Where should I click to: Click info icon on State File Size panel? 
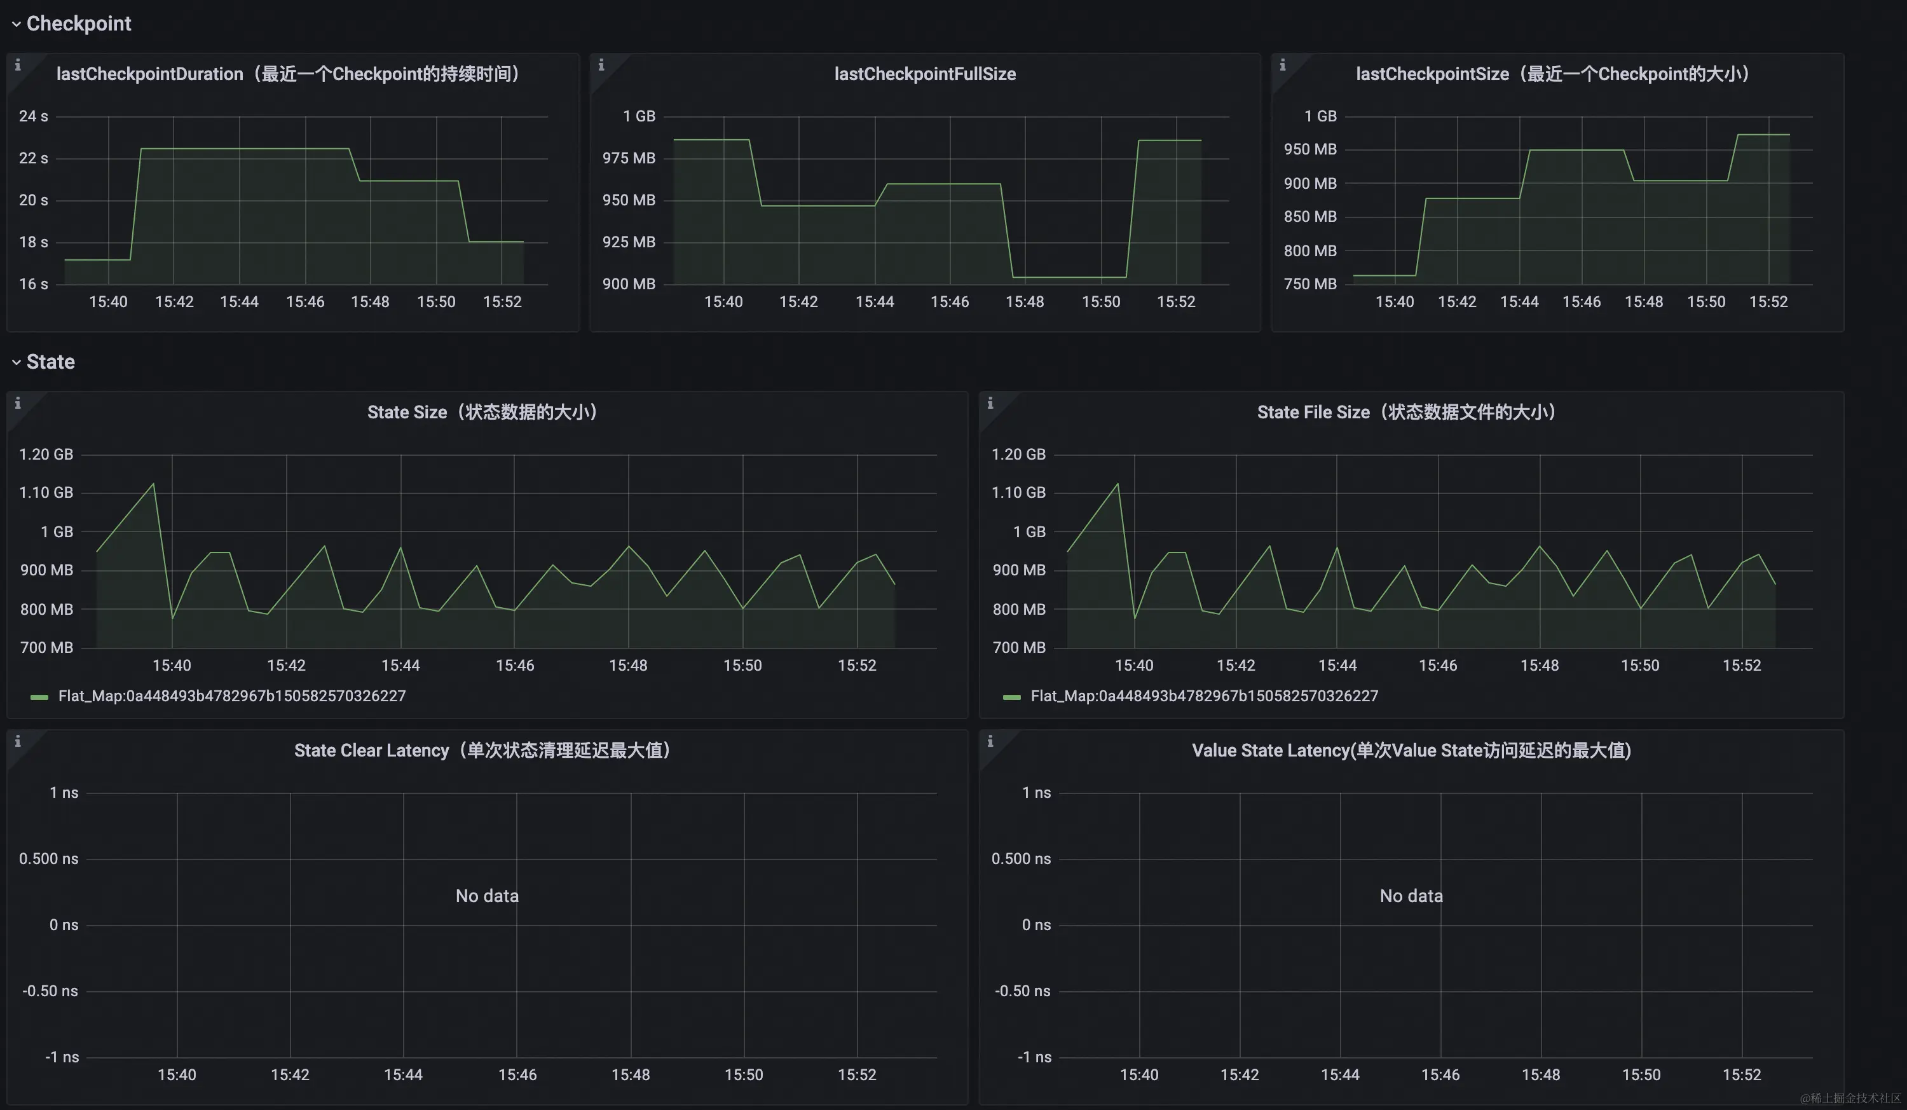[x=990, y=403]
